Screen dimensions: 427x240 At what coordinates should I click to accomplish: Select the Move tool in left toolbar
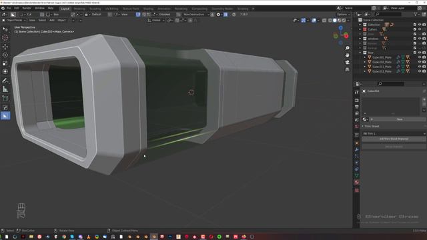[5, 47]
